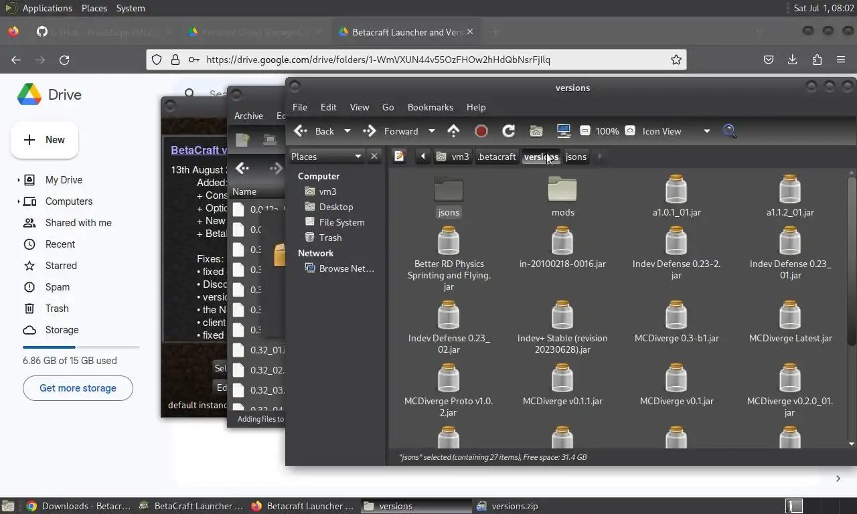Image resolution: width=857 pixels, height=514 pixels.
Task: Click Drive storage usage bar
Action: [81, 347]
